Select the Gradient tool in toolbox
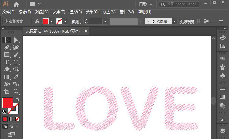The image size is (229, 139). pyautogui.click(x=7, y=77)
